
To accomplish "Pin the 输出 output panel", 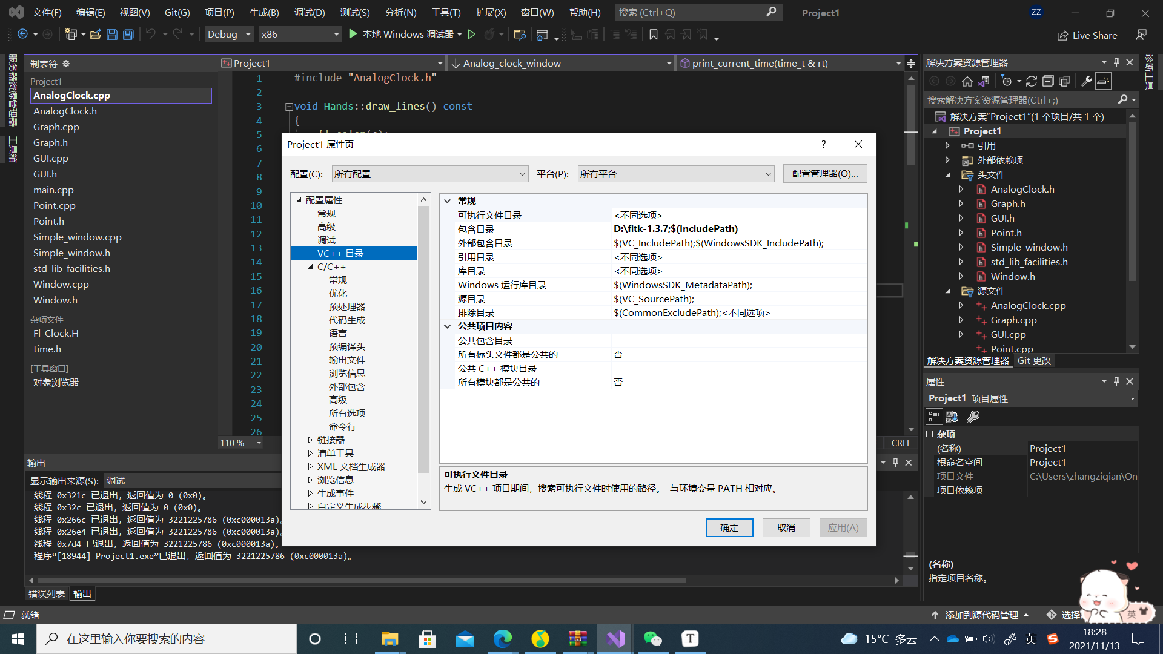I will click(895, 462).
